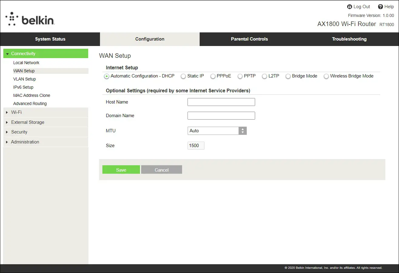Click the WAN Setup page heading
This screenshot has width=399, height=273.
click(115, 56)
